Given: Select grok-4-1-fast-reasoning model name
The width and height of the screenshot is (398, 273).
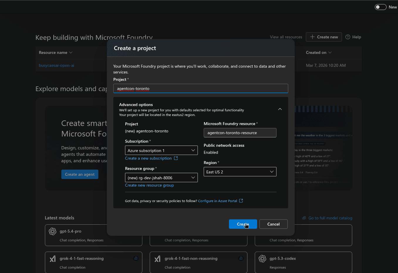Looking at the screenshot, I should pyautogui.click(x=82, y=258).
